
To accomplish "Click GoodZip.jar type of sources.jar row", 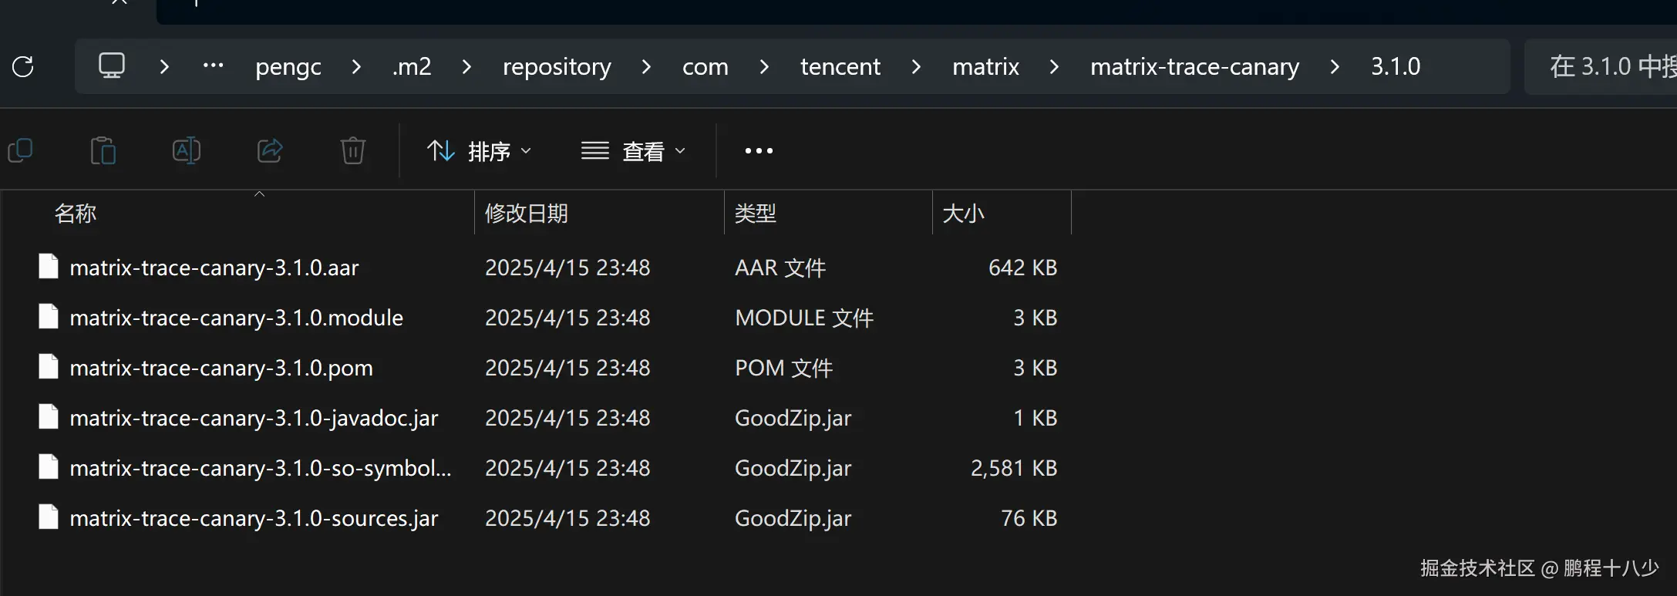I will click(x=793, y=518).
